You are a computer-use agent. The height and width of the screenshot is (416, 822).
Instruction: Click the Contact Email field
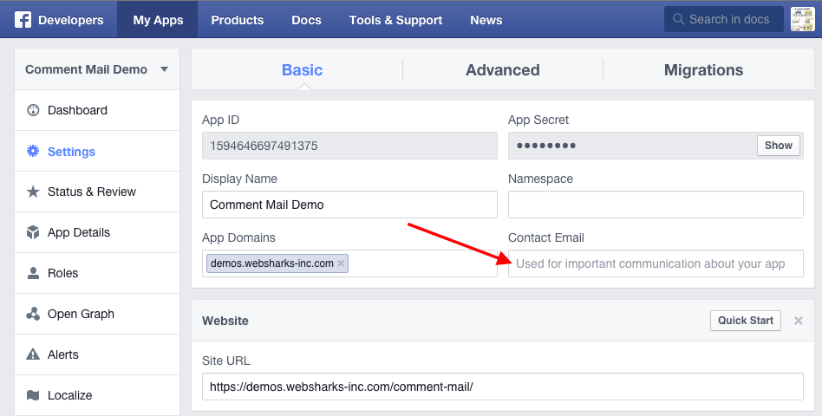656,263
